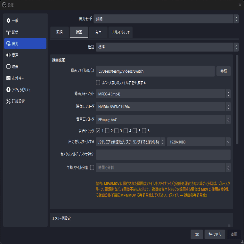Screen dimensions: 244x244
Task: Click the tools icon beside 詳細設定
Action: coord(8,101)
